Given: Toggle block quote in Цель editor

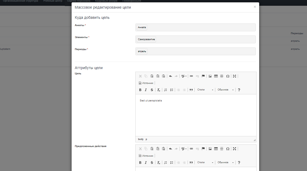Looking at the screenshot, I should pyautogui.click(x=191, y=90).
